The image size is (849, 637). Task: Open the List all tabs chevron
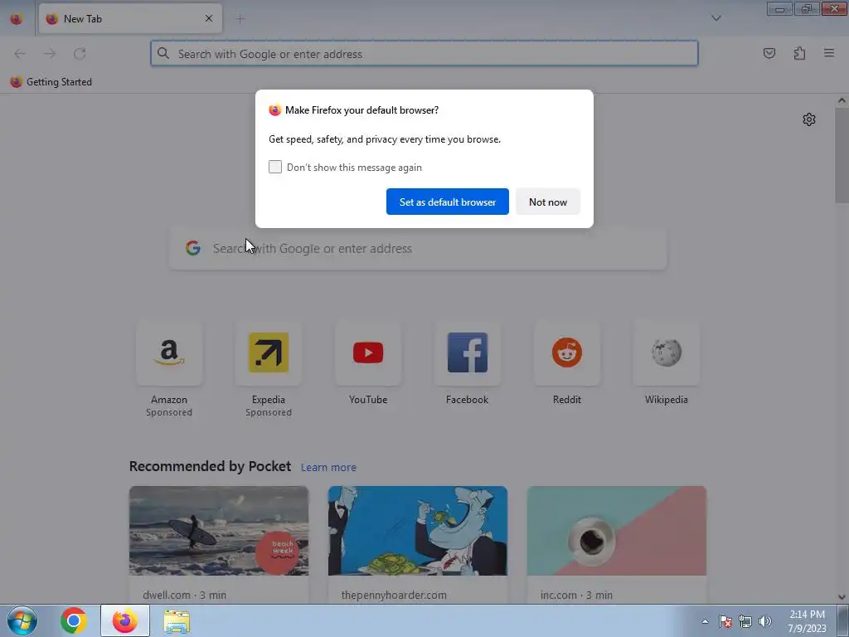[x=716, y=18]
